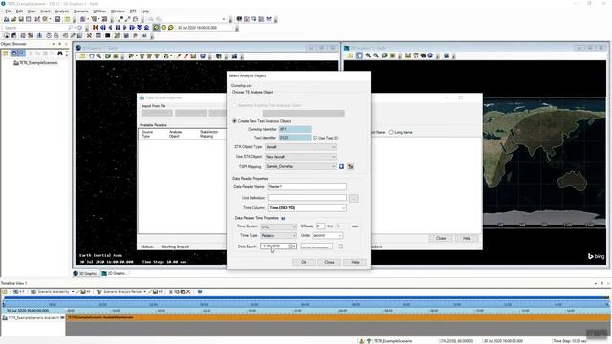Click the timeline cut scissors icon
Viewport: 612px width, 344px height.
tap(170, 291)
